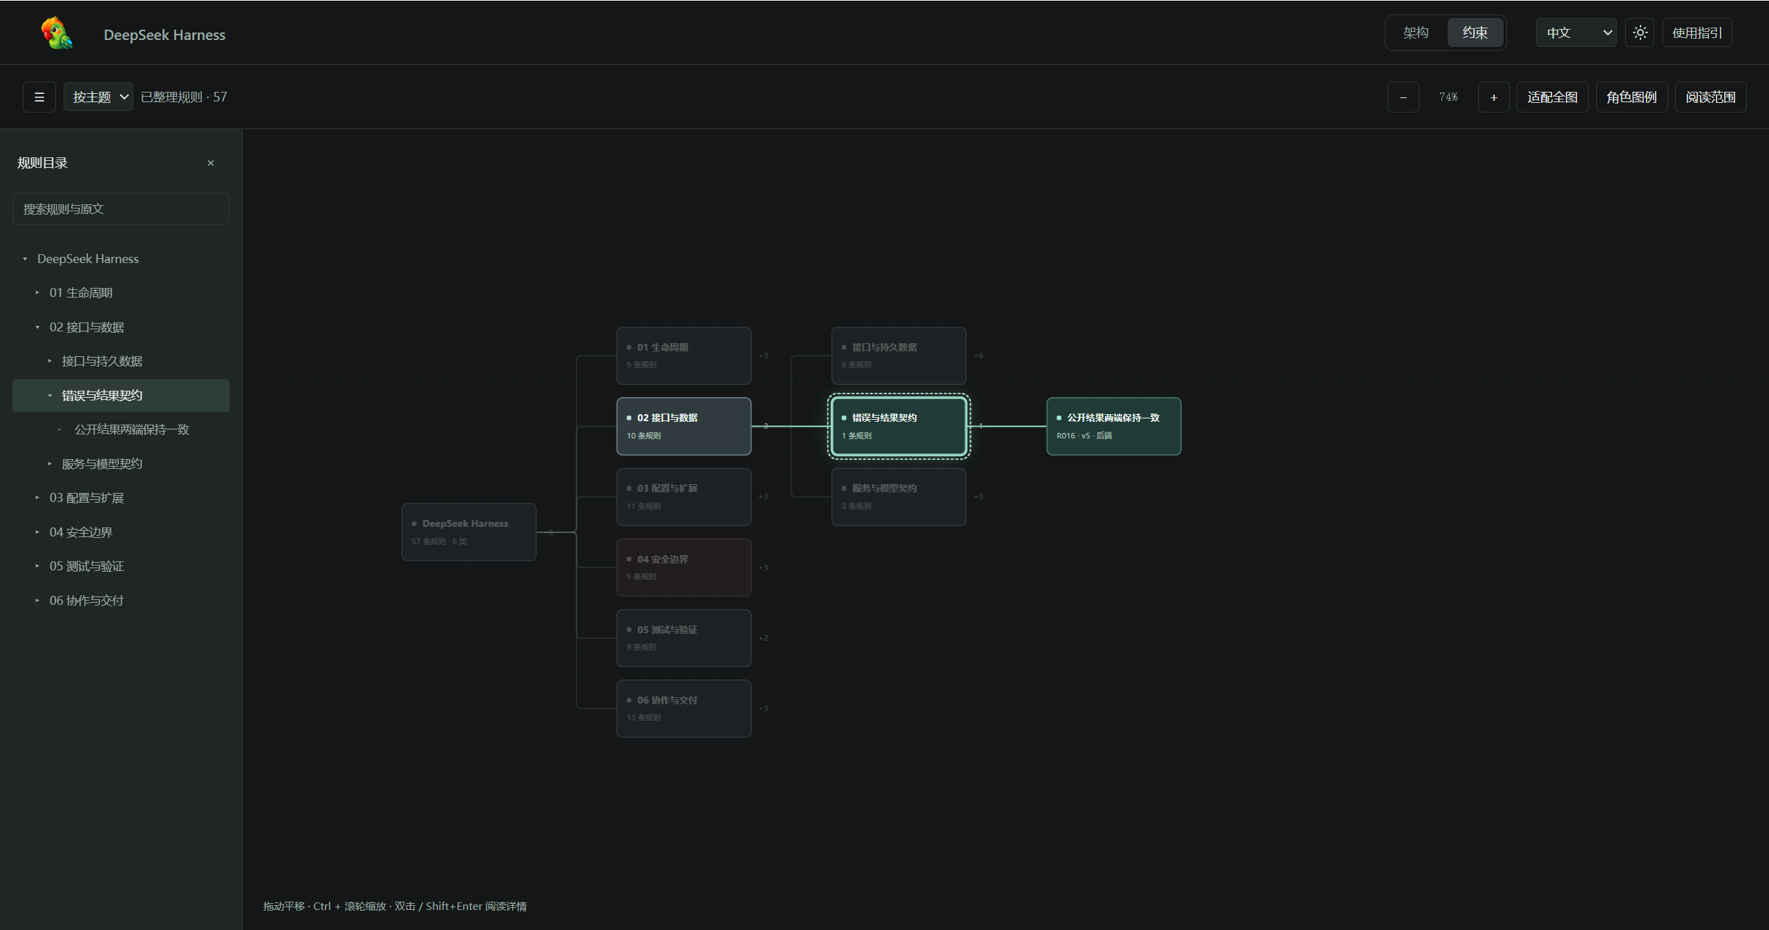Click the 已整理规则 · 57 count label

[184, 97]
